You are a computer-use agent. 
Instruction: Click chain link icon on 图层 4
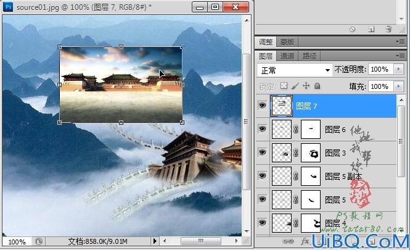296,223
